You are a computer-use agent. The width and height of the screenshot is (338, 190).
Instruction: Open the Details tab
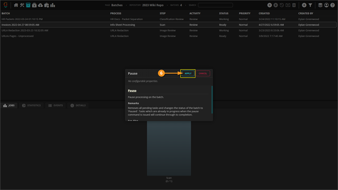78,105
